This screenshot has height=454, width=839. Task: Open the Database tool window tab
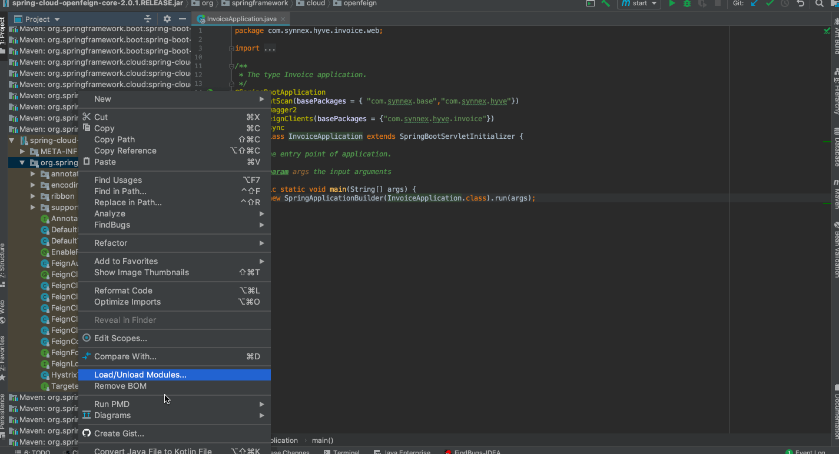click(835, 147)
